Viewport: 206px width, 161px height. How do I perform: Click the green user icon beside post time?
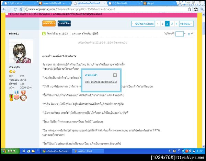[x=44, y=34]
